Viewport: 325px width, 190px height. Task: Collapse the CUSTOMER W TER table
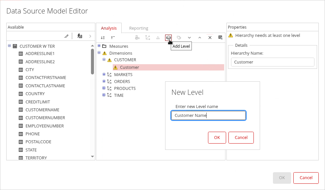[10, 46]
